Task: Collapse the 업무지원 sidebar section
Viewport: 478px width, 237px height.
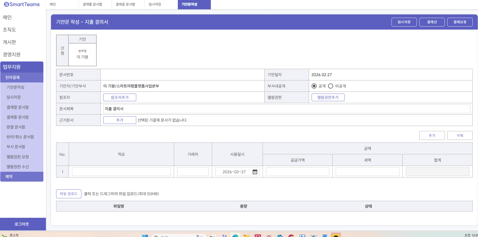Action: coord(22,67)
